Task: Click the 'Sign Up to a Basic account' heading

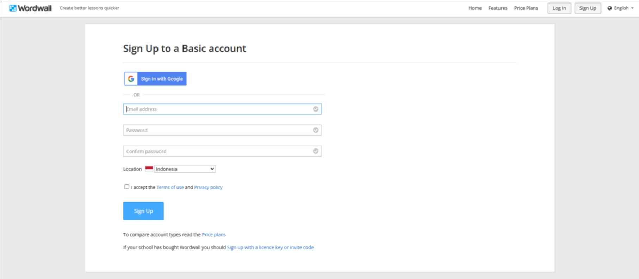Action: pyautogui.click(x=185, y=49)
